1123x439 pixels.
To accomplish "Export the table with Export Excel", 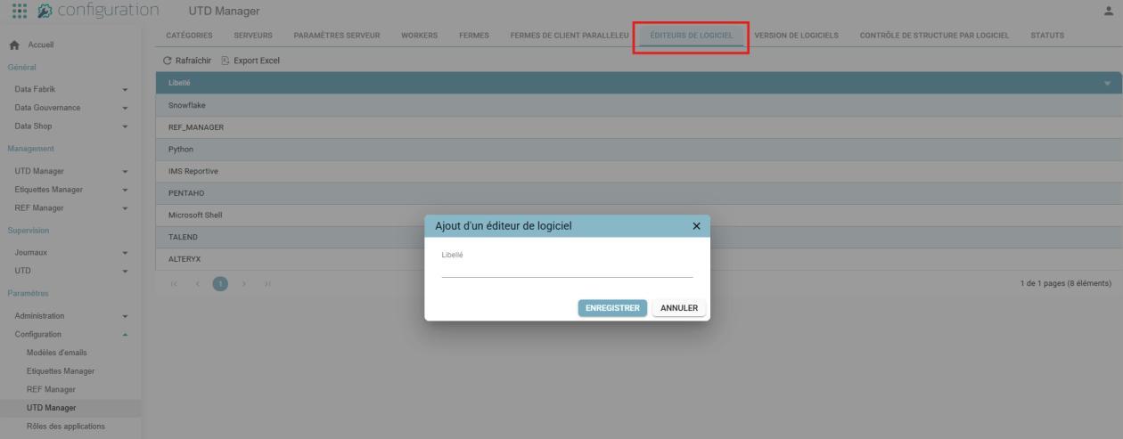I will (250, 60).
